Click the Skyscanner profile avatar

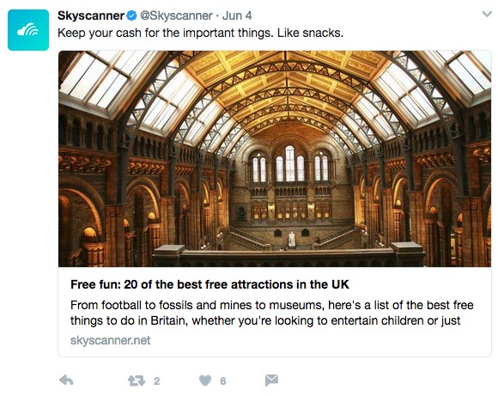[x=28, y=30]
